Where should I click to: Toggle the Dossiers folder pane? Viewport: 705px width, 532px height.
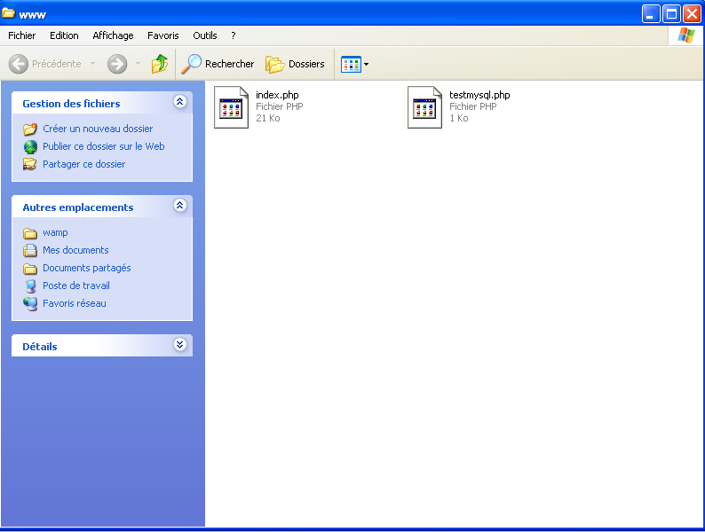(295, 64)
